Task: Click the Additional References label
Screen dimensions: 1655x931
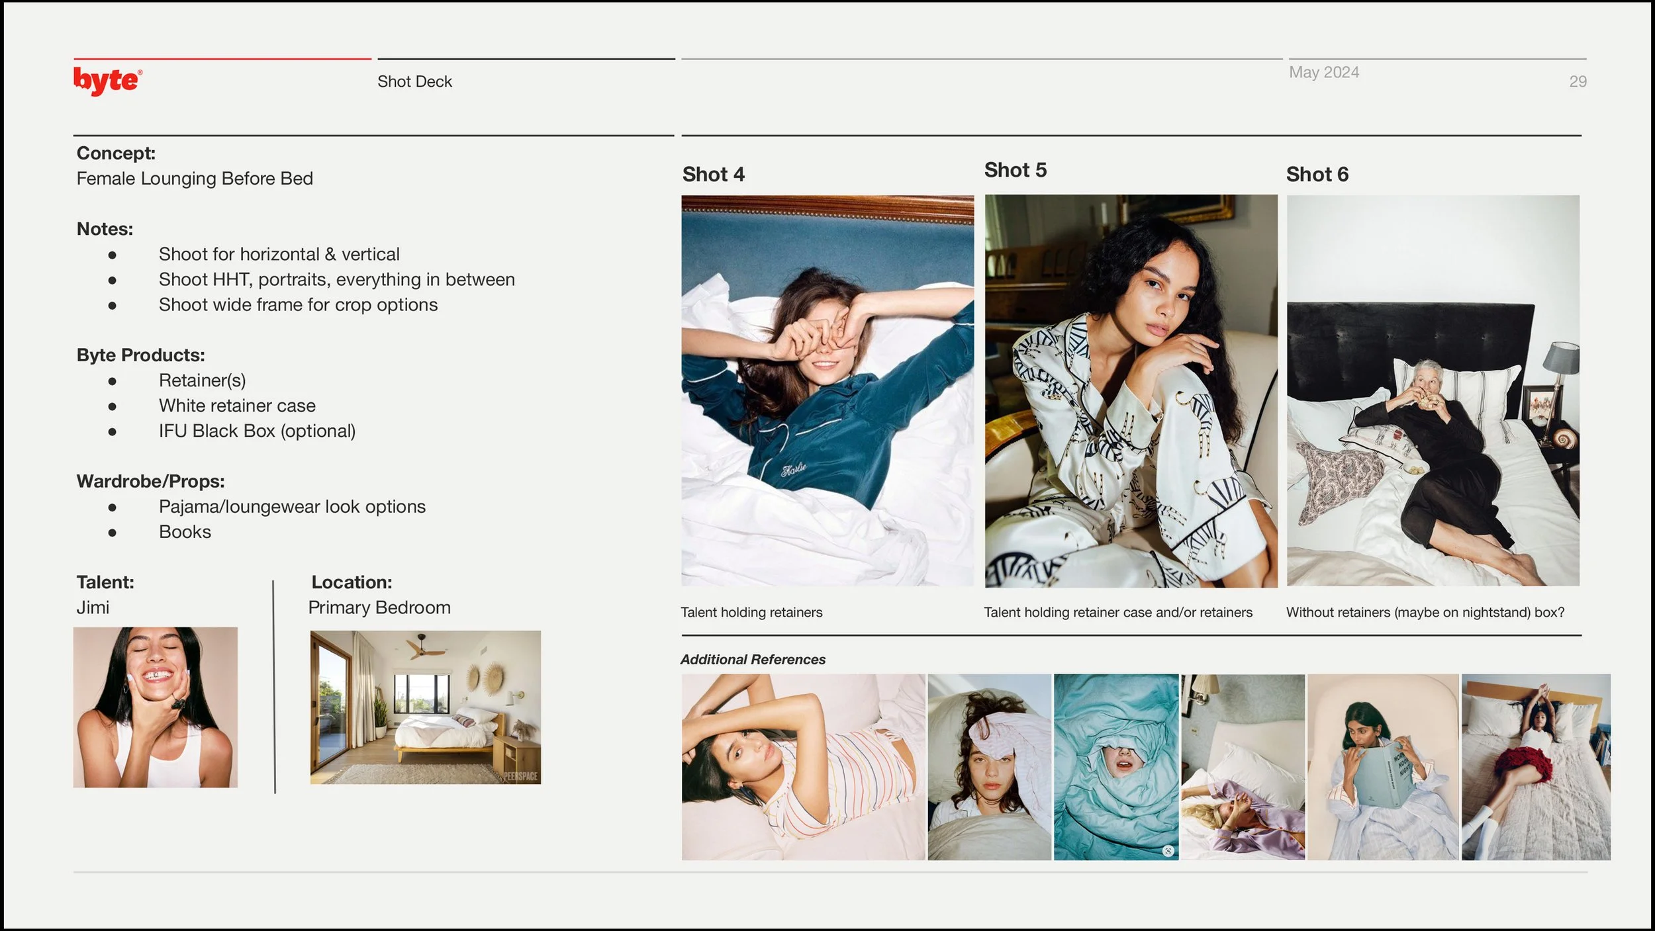Action: click(753, 659)
